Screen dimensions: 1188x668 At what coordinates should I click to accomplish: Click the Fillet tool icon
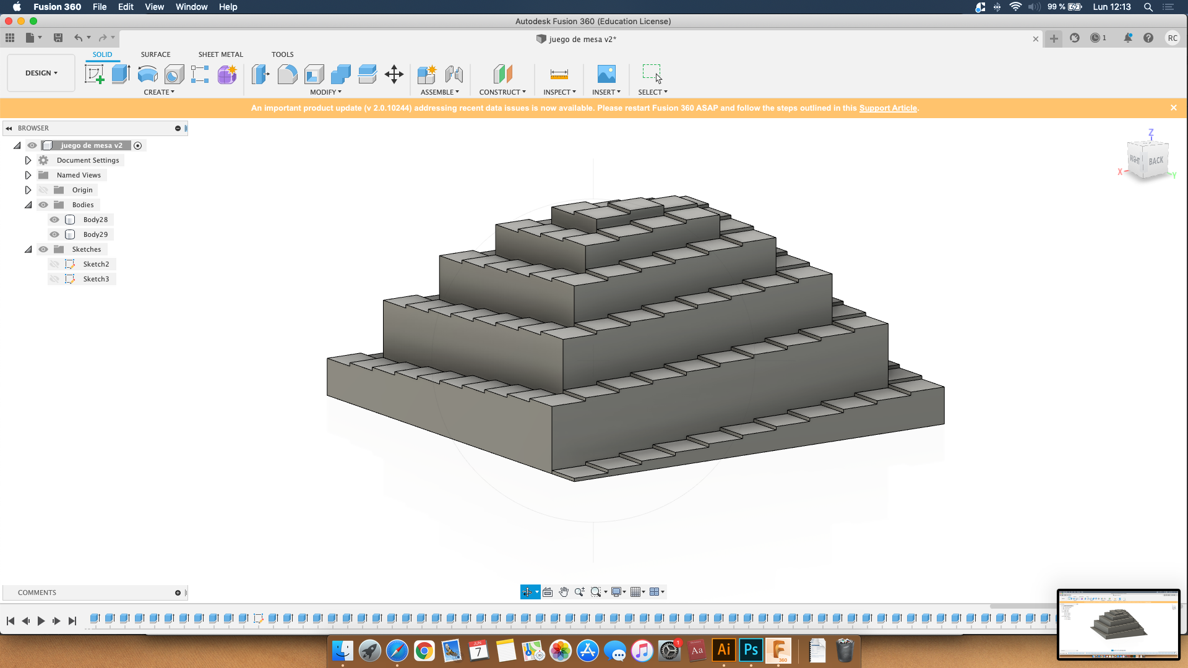(287, 74)
